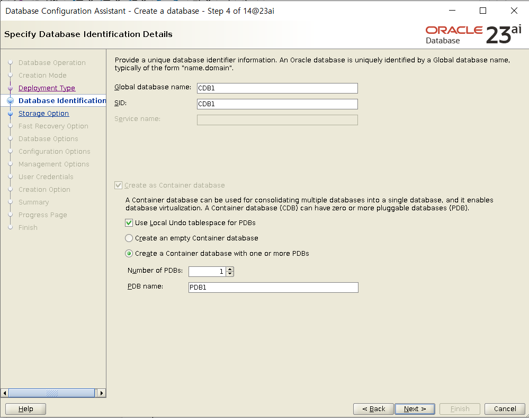The height and width of the screenshot is (418, 529).
Task: Click the Storage Option step bullet icon
Action: pos(10,114)
